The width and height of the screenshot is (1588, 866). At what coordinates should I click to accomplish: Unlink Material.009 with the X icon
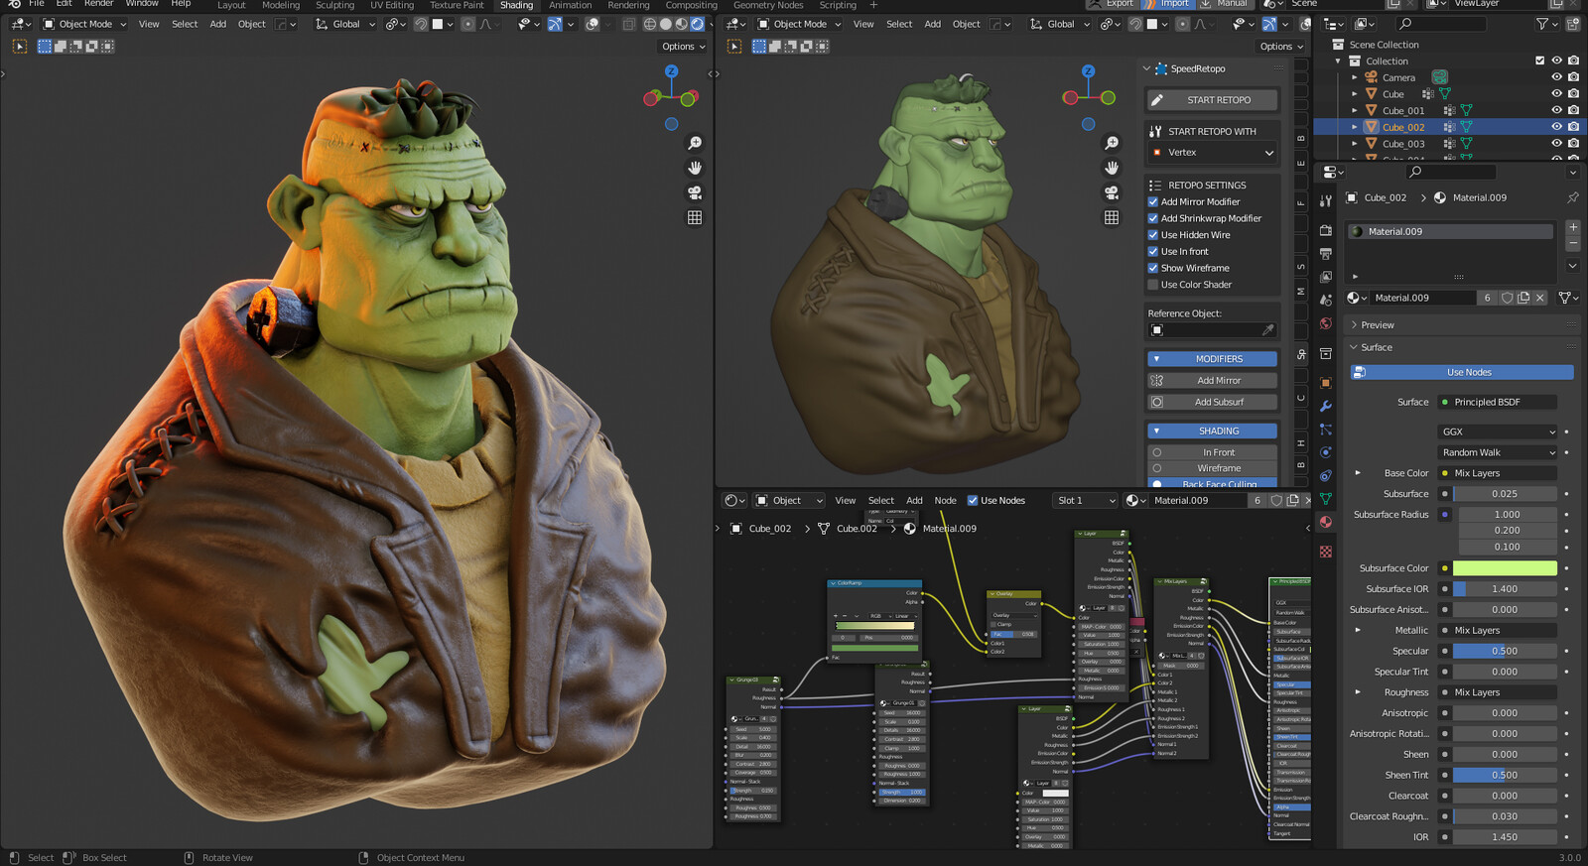(x=1540, y=298)
